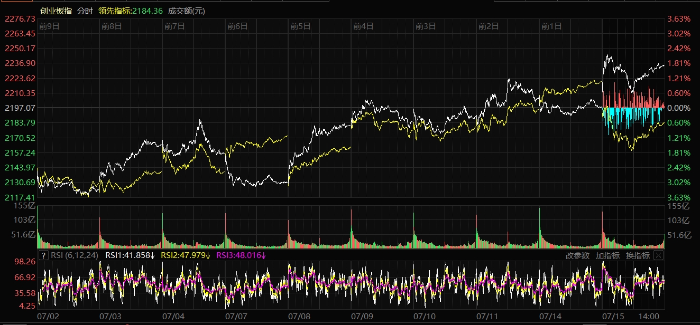Close the RSI indicator panel
The height and width of the screenshot is (325, 700).
(x=658, y=255)
